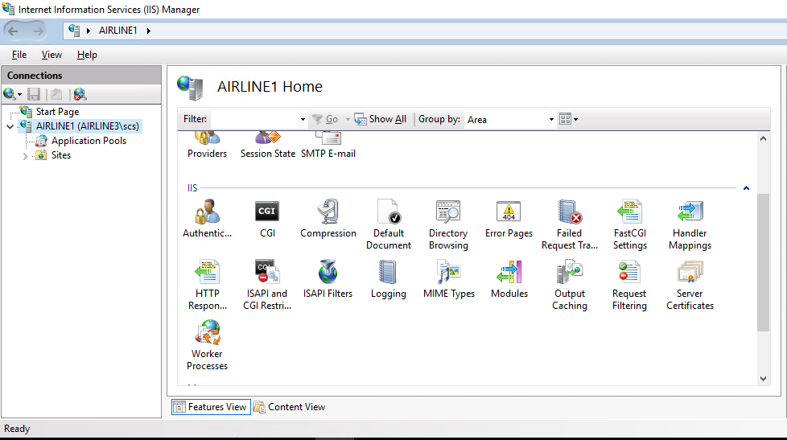Click the features list scroll up arrow
Screen dimensions: 787x440
coord(764,138)
